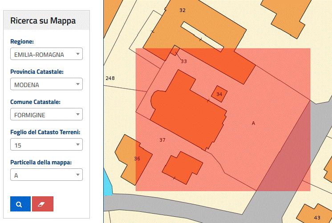Click the Provincia Catastale field label
Viewport: 332px width, 223px height.
click(x=37, y=72)
